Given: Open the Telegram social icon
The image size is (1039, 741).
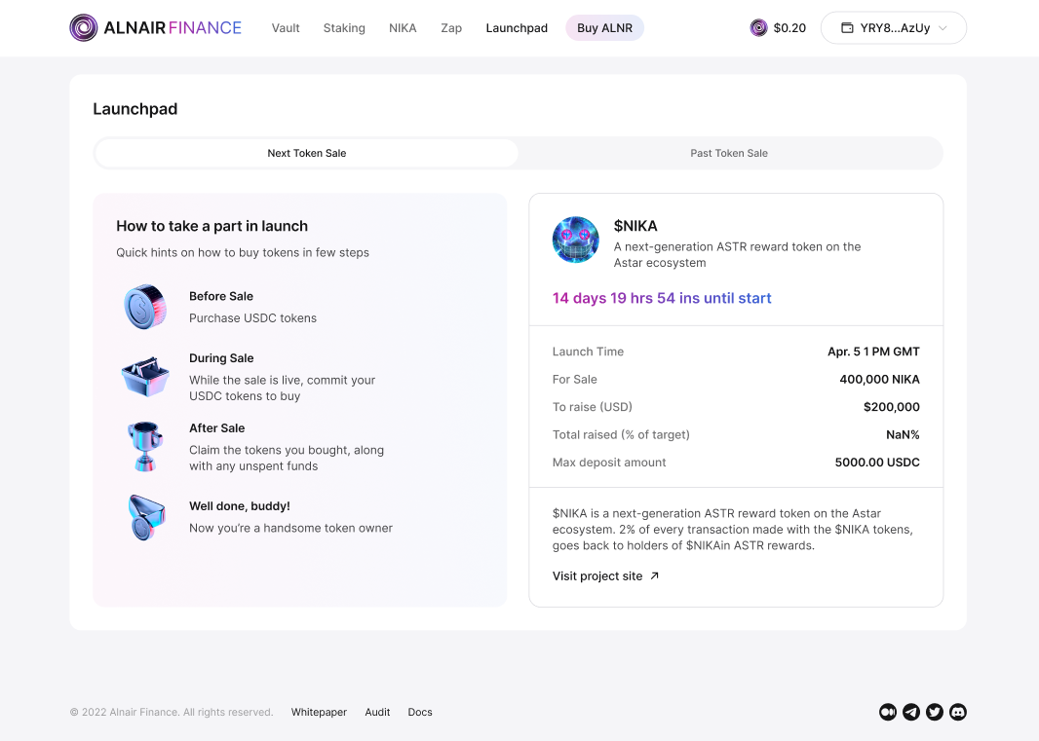Looking at the screenshot, I should click(x=911, y=712).
